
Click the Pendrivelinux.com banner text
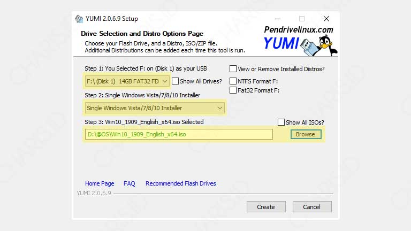pyautogui.click(x=299, y=30)
